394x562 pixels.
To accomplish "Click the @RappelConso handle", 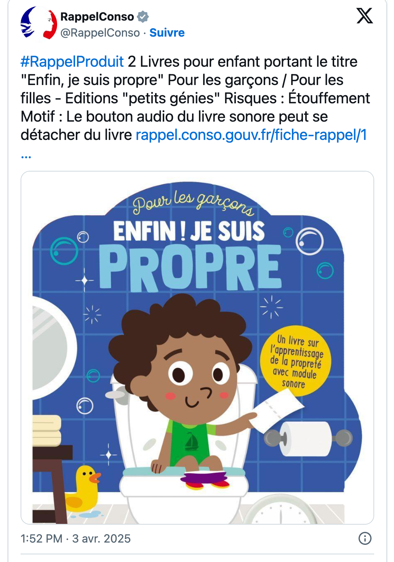I will [x=100, y=33].
